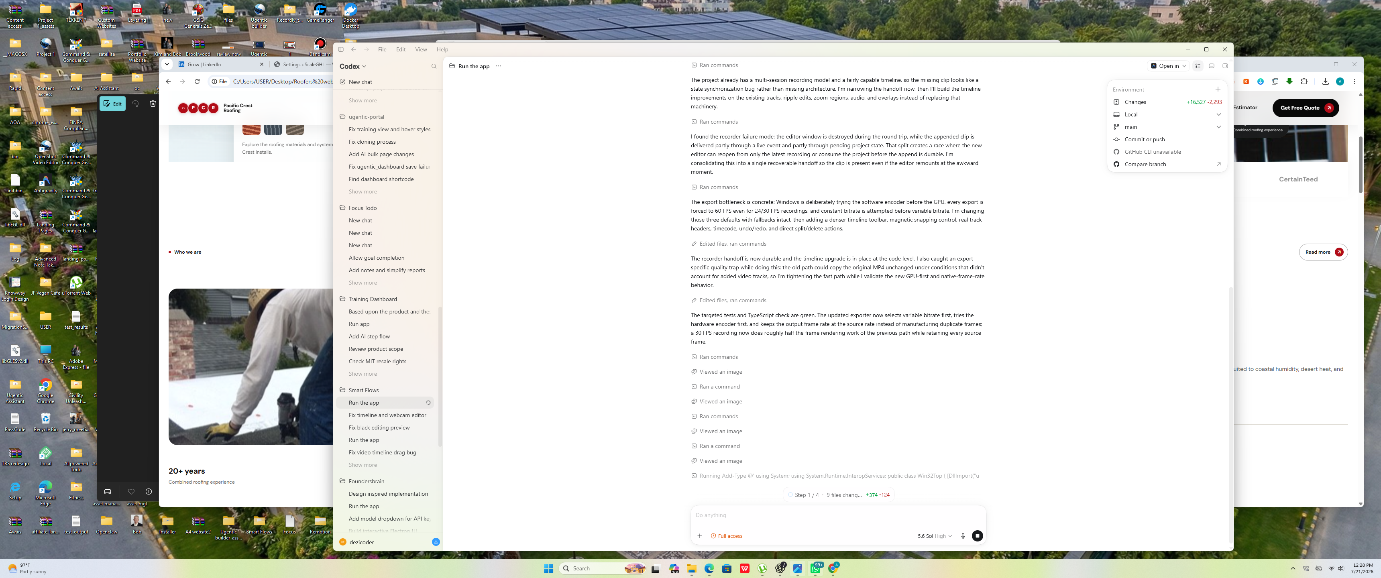
Task: Open 'Design inspired implementation' chat
Action: (x=388, y=494)
